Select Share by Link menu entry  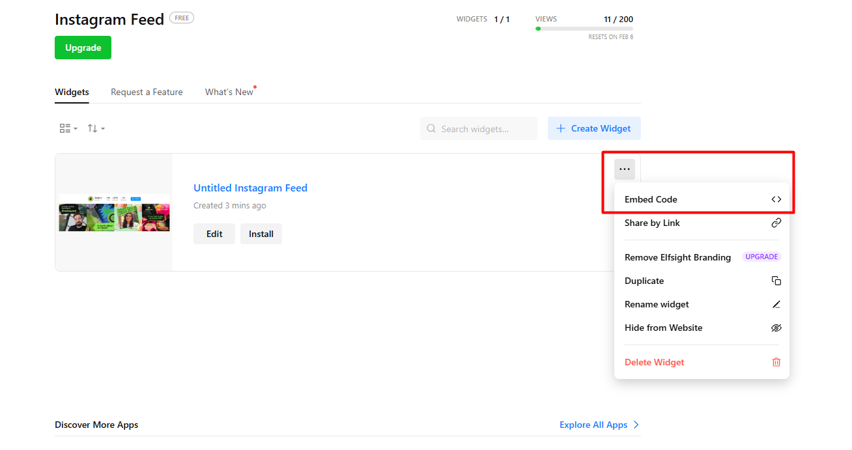[x=652, y=223]
